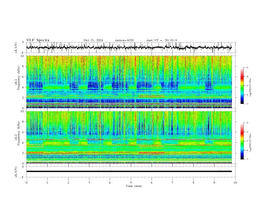Click the time axis tick label '10'
265x205 pixels.
(x=235, y=183)
